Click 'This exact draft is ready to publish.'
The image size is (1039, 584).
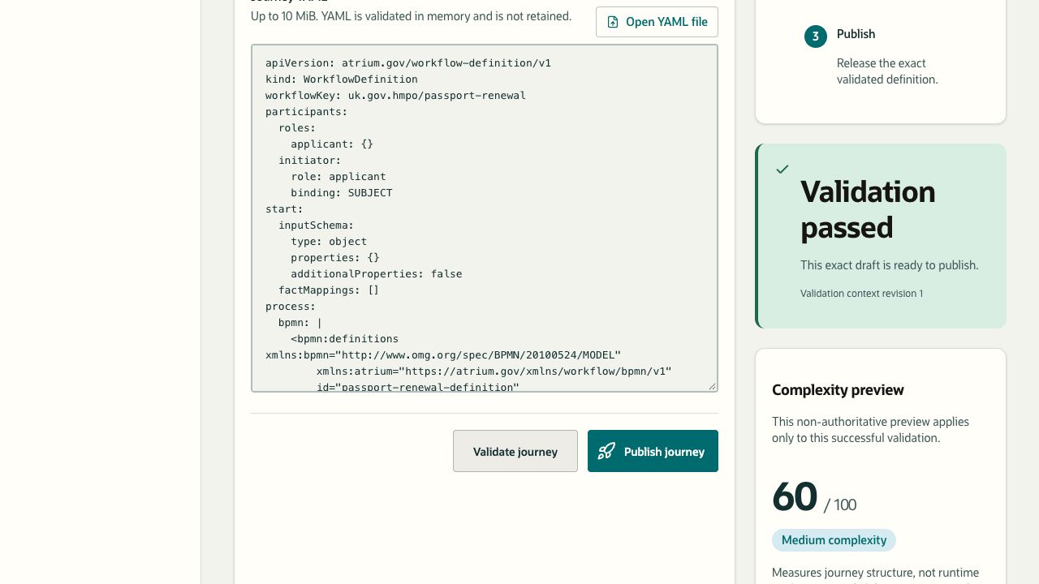point(889,265)
